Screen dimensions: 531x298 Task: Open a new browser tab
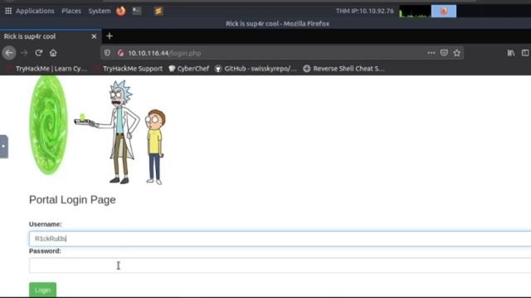point(110,36)
